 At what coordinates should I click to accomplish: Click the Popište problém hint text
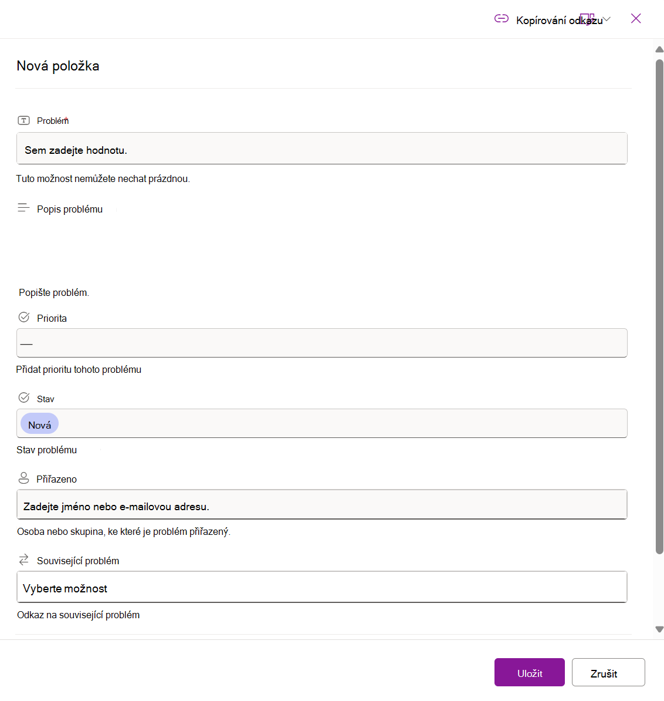pos(54,293)
